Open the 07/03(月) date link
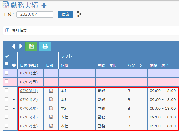The image size is (179, 131). [29, 91]
